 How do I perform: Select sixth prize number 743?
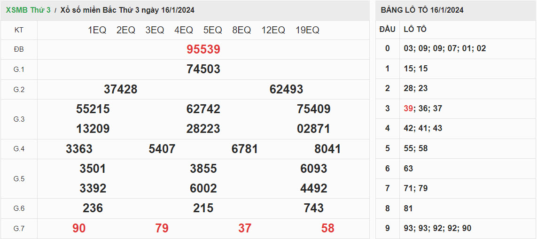click(x=313, y=208)
